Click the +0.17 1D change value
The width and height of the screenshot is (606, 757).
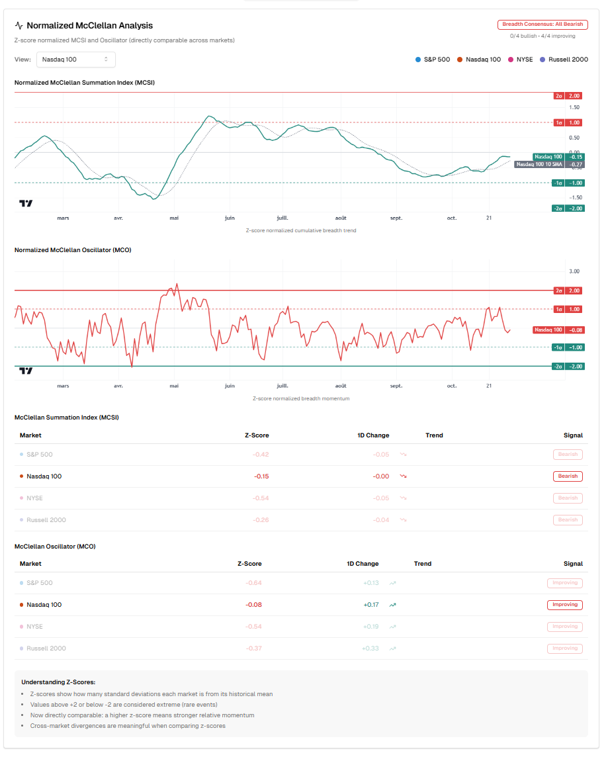(371, 605)
